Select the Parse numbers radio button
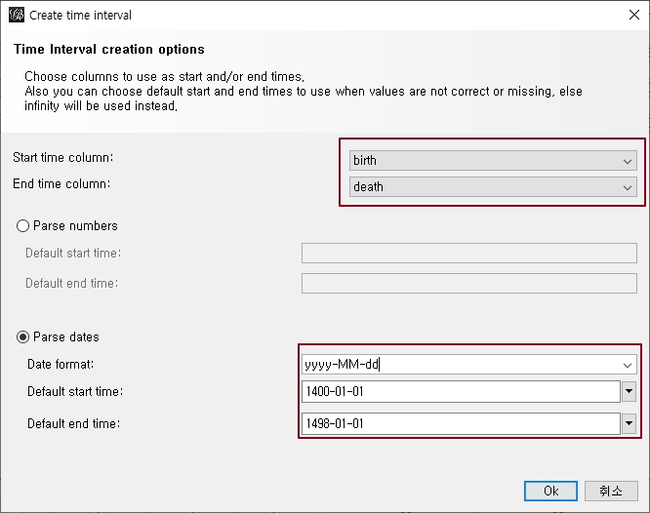Screen dimensions: 650x513 [x=23, y=226]
